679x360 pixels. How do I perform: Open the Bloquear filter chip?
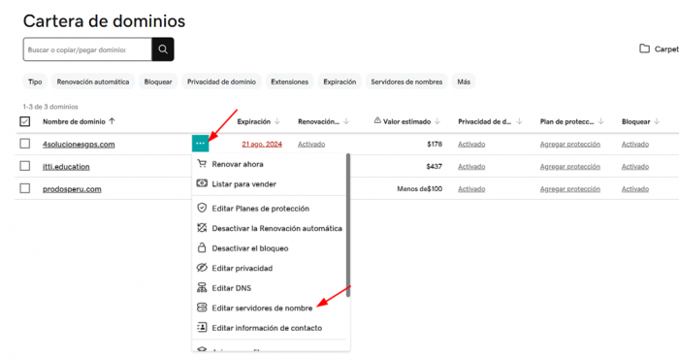(158, 82)
